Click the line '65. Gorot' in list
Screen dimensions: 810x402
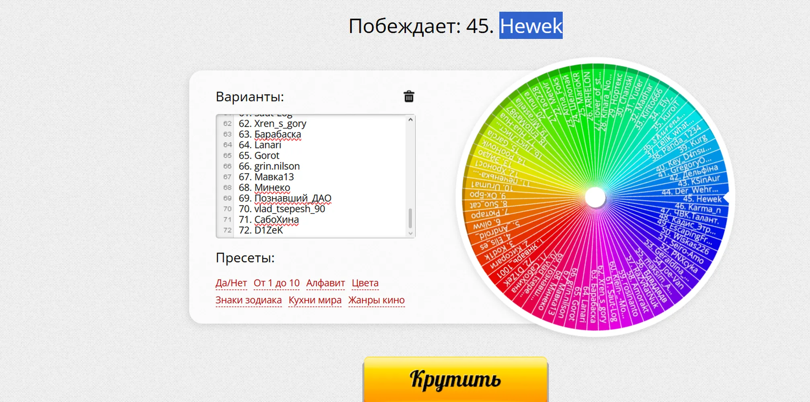(x=259, y=156)
